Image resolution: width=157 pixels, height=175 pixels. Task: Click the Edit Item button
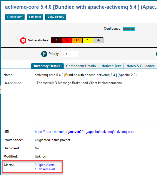pyautogui.click(x=35, y=17)
